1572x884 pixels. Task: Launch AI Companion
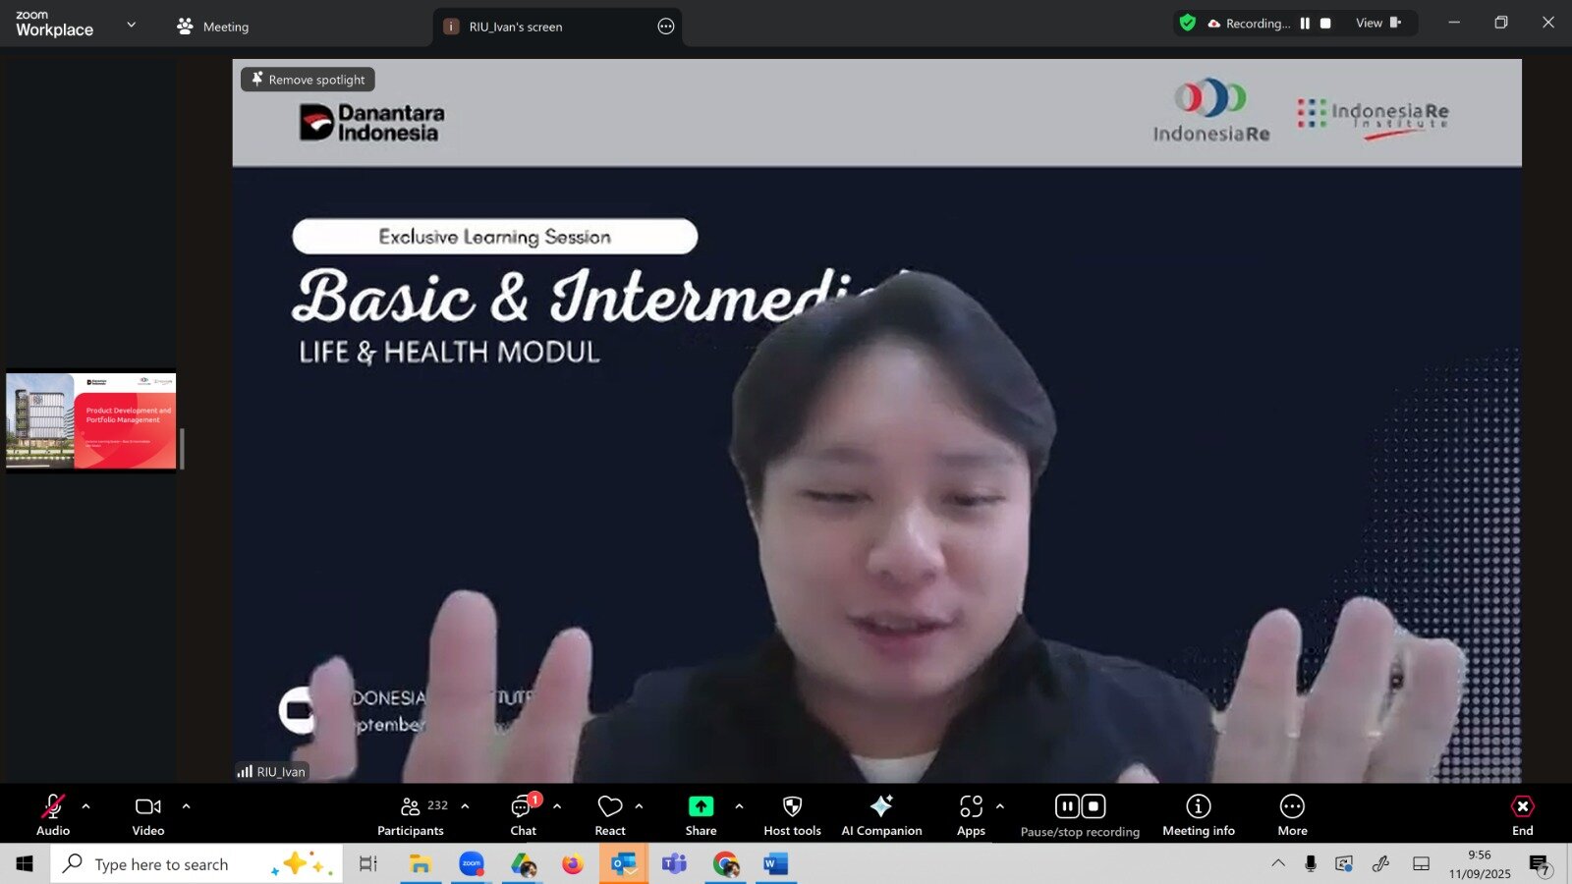click(x=881, y=815)
